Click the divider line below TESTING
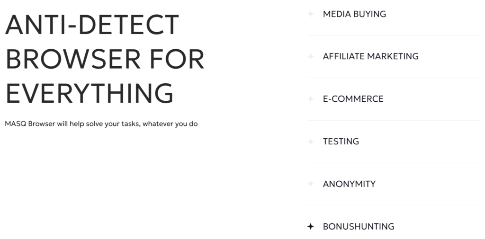485x239 pixels. point(394,163)
